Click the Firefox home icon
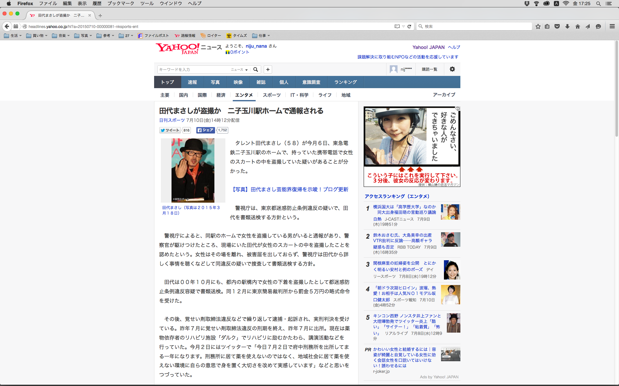 tap(577, 26)
